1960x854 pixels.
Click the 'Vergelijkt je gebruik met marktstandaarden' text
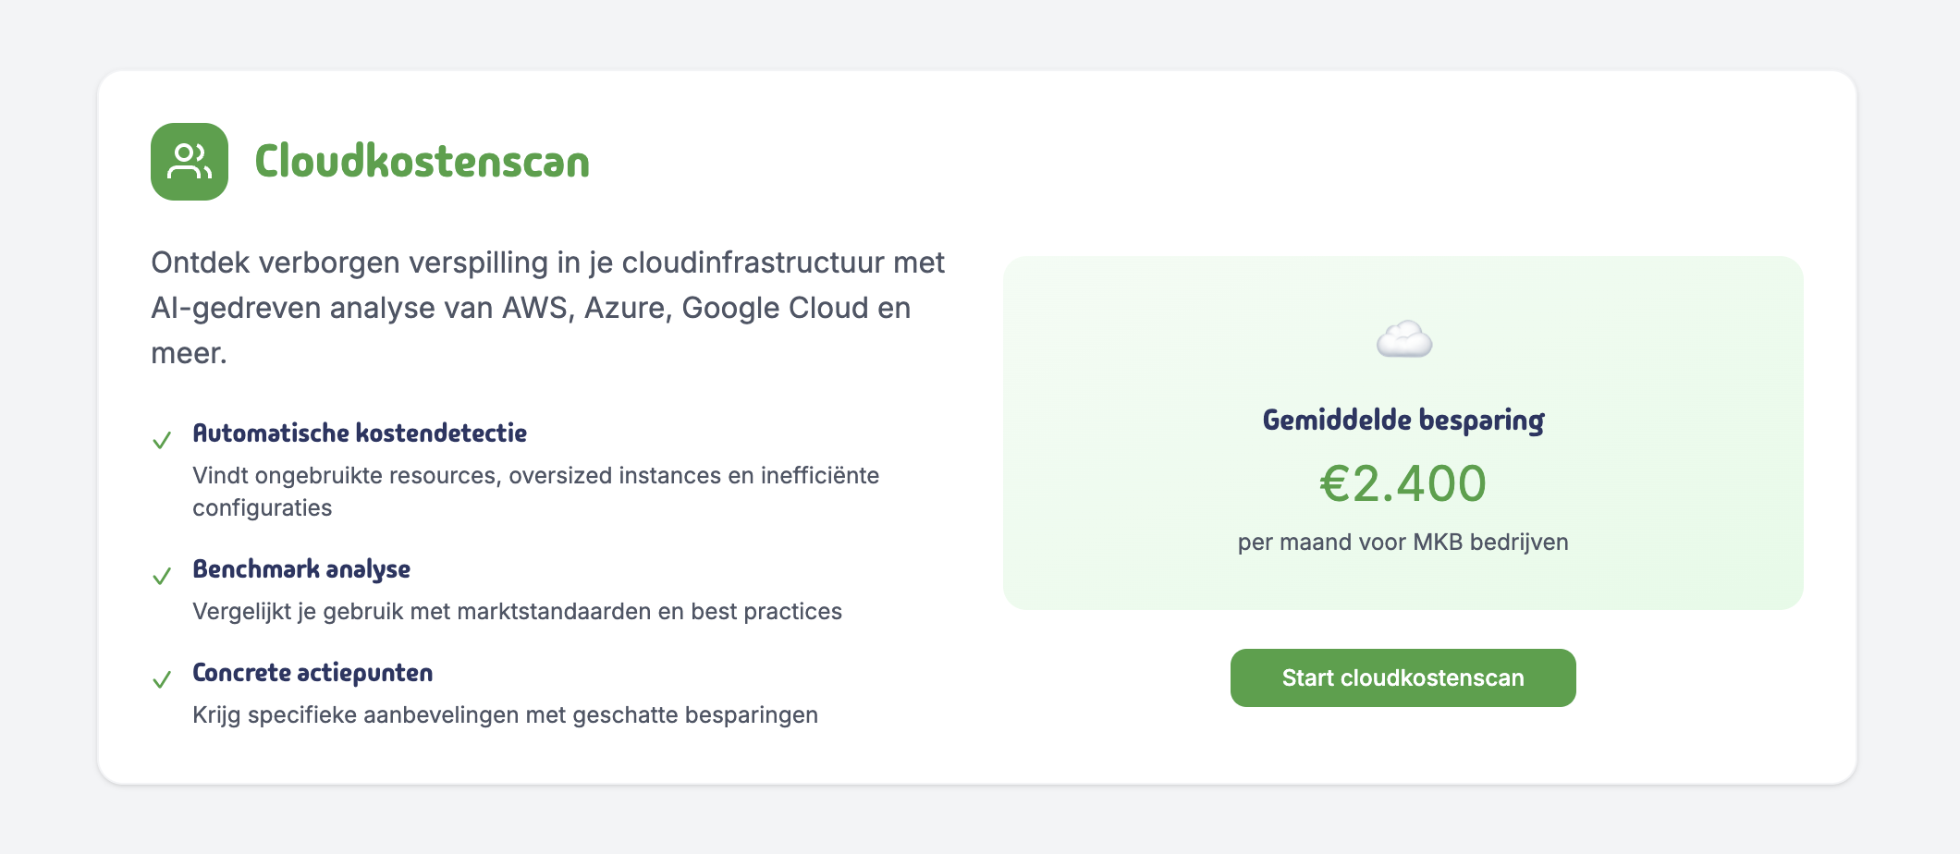click(x=517, y=612)
